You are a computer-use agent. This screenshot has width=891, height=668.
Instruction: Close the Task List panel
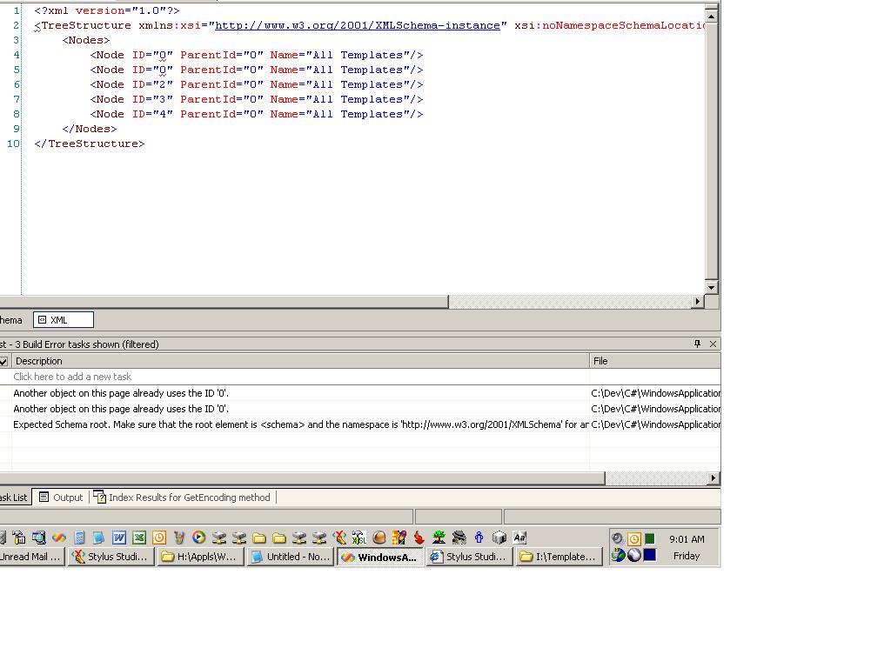coord(713,344)
